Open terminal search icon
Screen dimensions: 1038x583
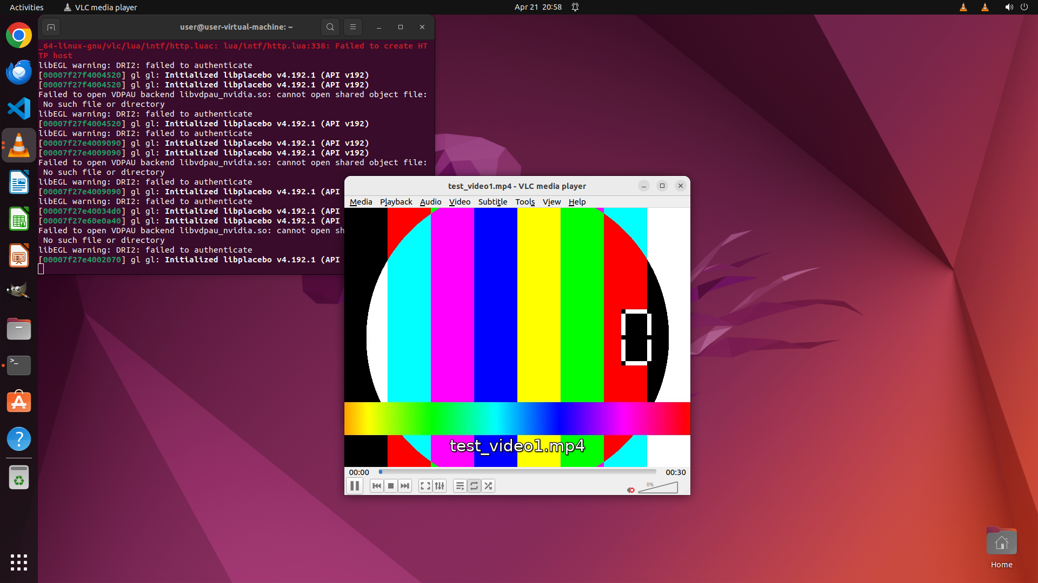pyautogui.click(x=330, y=27)
